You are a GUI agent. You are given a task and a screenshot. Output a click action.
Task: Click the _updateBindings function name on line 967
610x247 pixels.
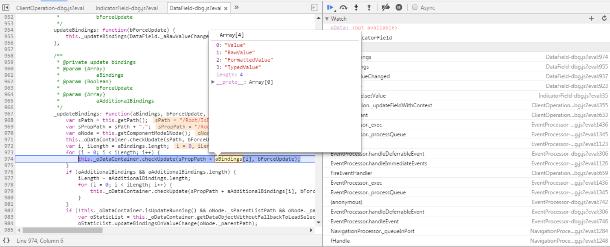point(76,114)
